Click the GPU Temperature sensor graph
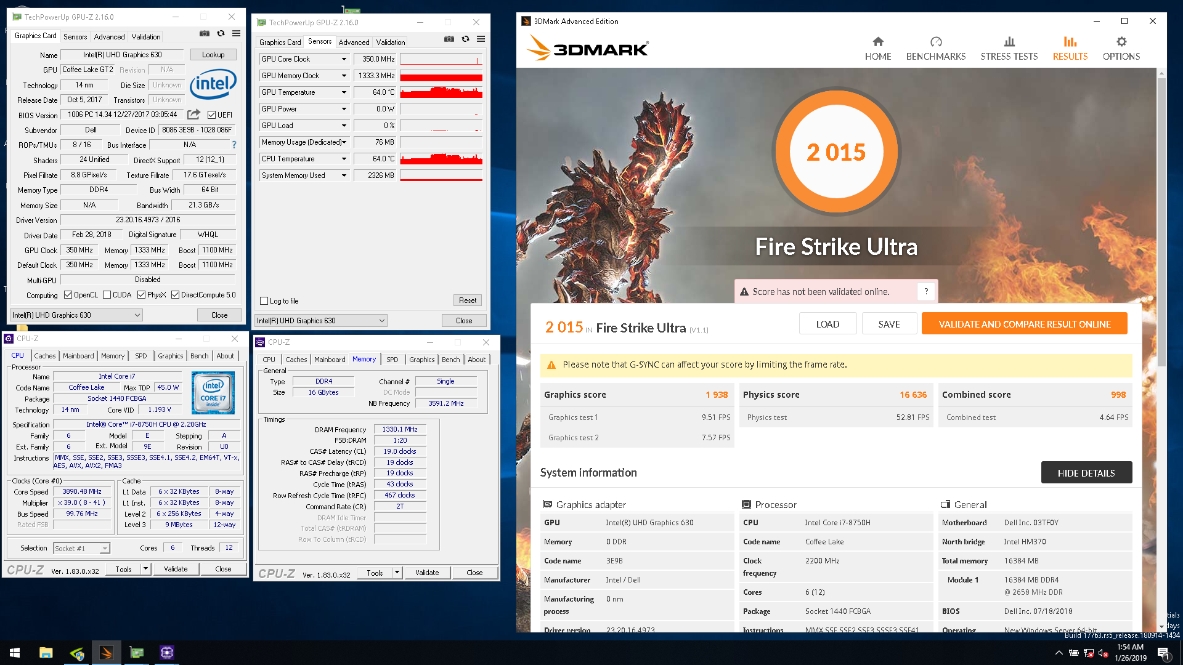 click(441, 92)
